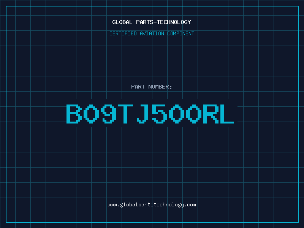
Task: Click the word AVIATION in the subtitle
Action: click(152, 34)
